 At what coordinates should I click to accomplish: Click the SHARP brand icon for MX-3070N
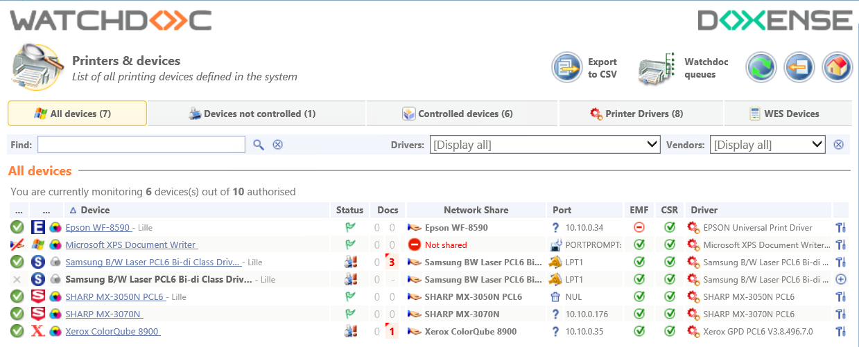click(38, 314)
